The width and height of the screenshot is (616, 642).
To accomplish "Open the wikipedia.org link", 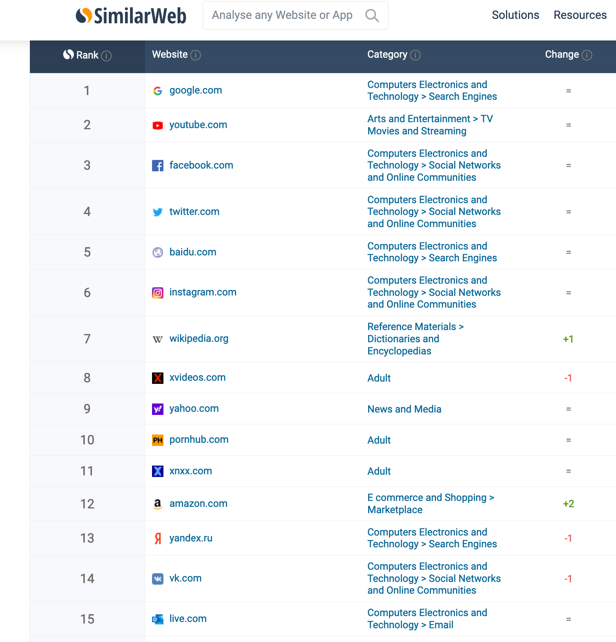I will pos(199,339).
